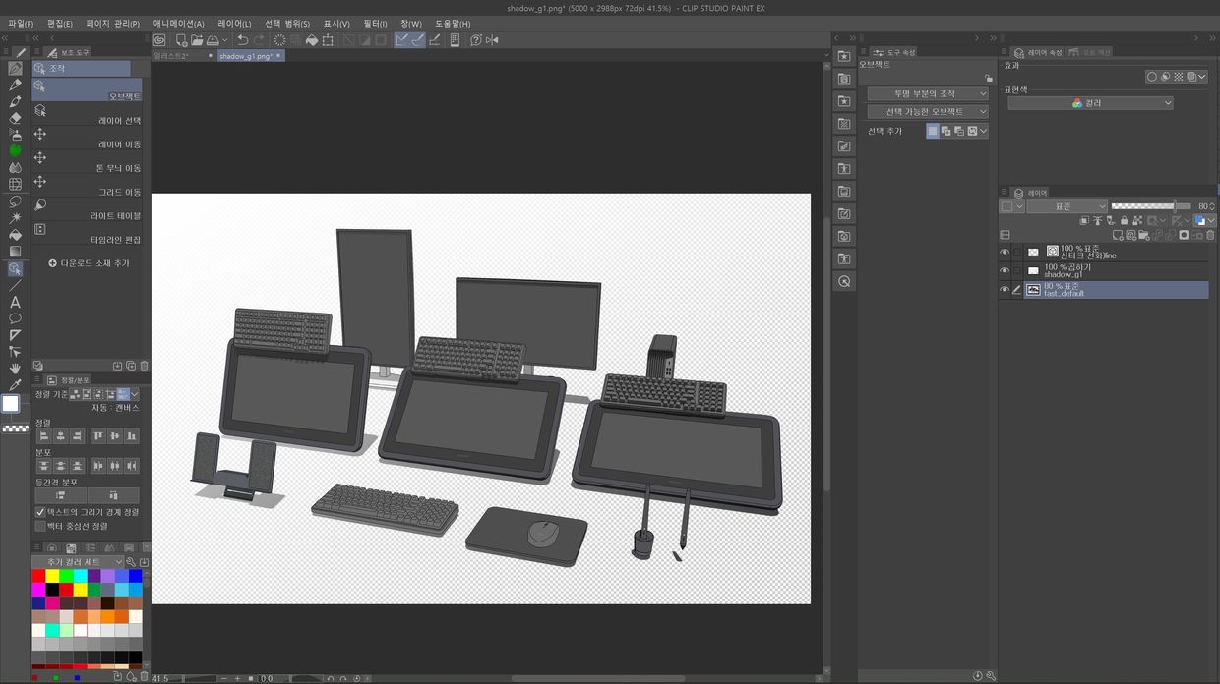Image resolution: width=1220 pixels, height=684 pixels.
Task: Pick the red swatch in color set
Action: click(x=38, y=576)
